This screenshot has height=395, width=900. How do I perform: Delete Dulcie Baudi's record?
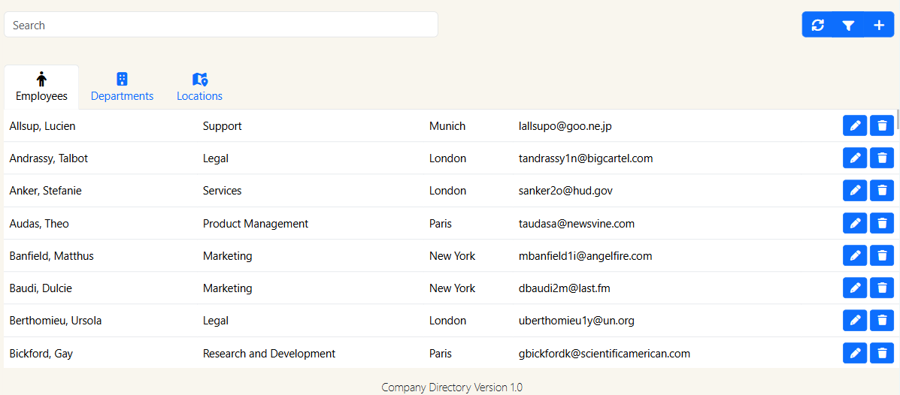882,288
